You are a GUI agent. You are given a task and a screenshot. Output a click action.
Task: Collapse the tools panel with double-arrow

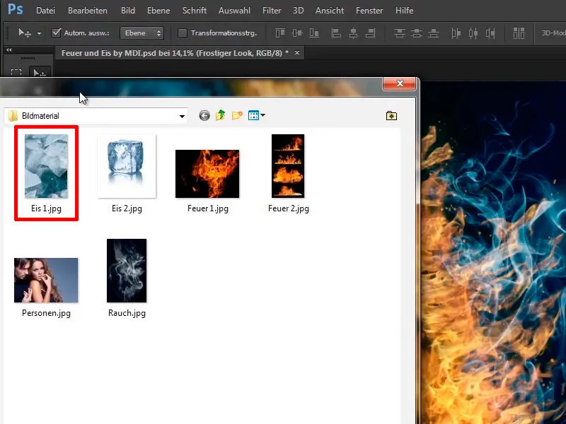[x=9, y=49]
